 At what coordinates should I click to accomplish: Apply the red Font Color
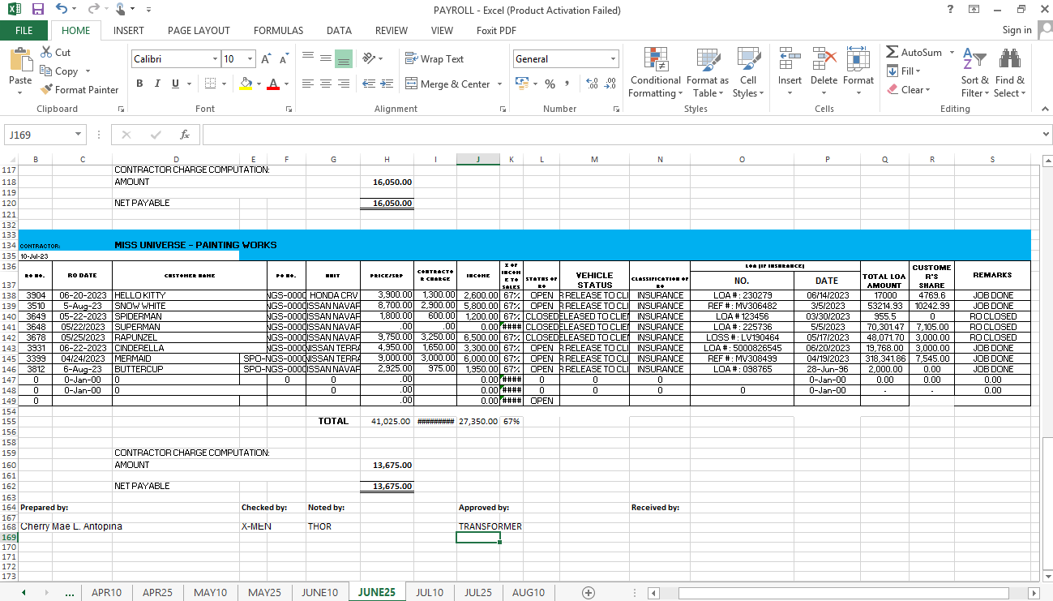coord(274,84)
